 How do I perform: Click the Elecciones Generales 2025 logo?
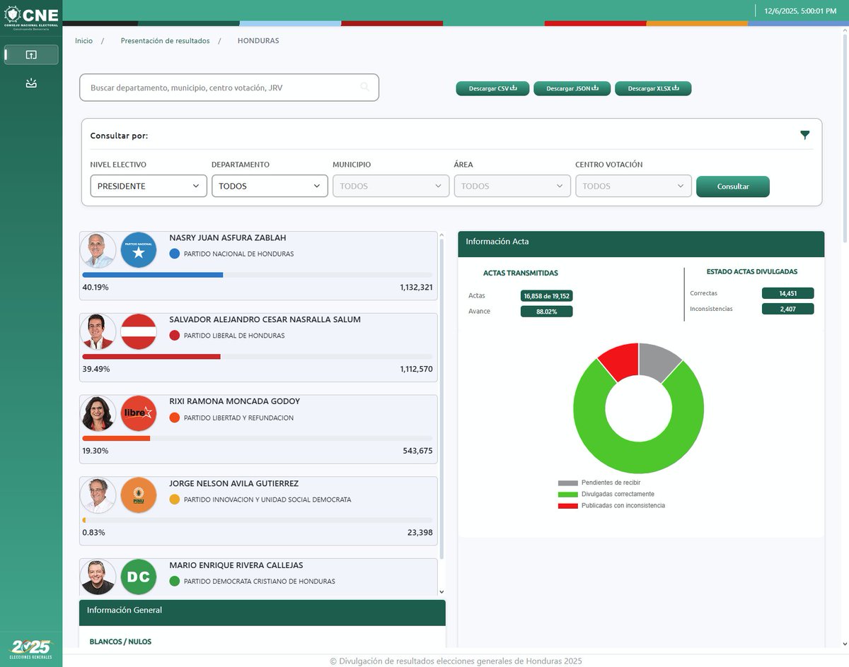(31, 649)
